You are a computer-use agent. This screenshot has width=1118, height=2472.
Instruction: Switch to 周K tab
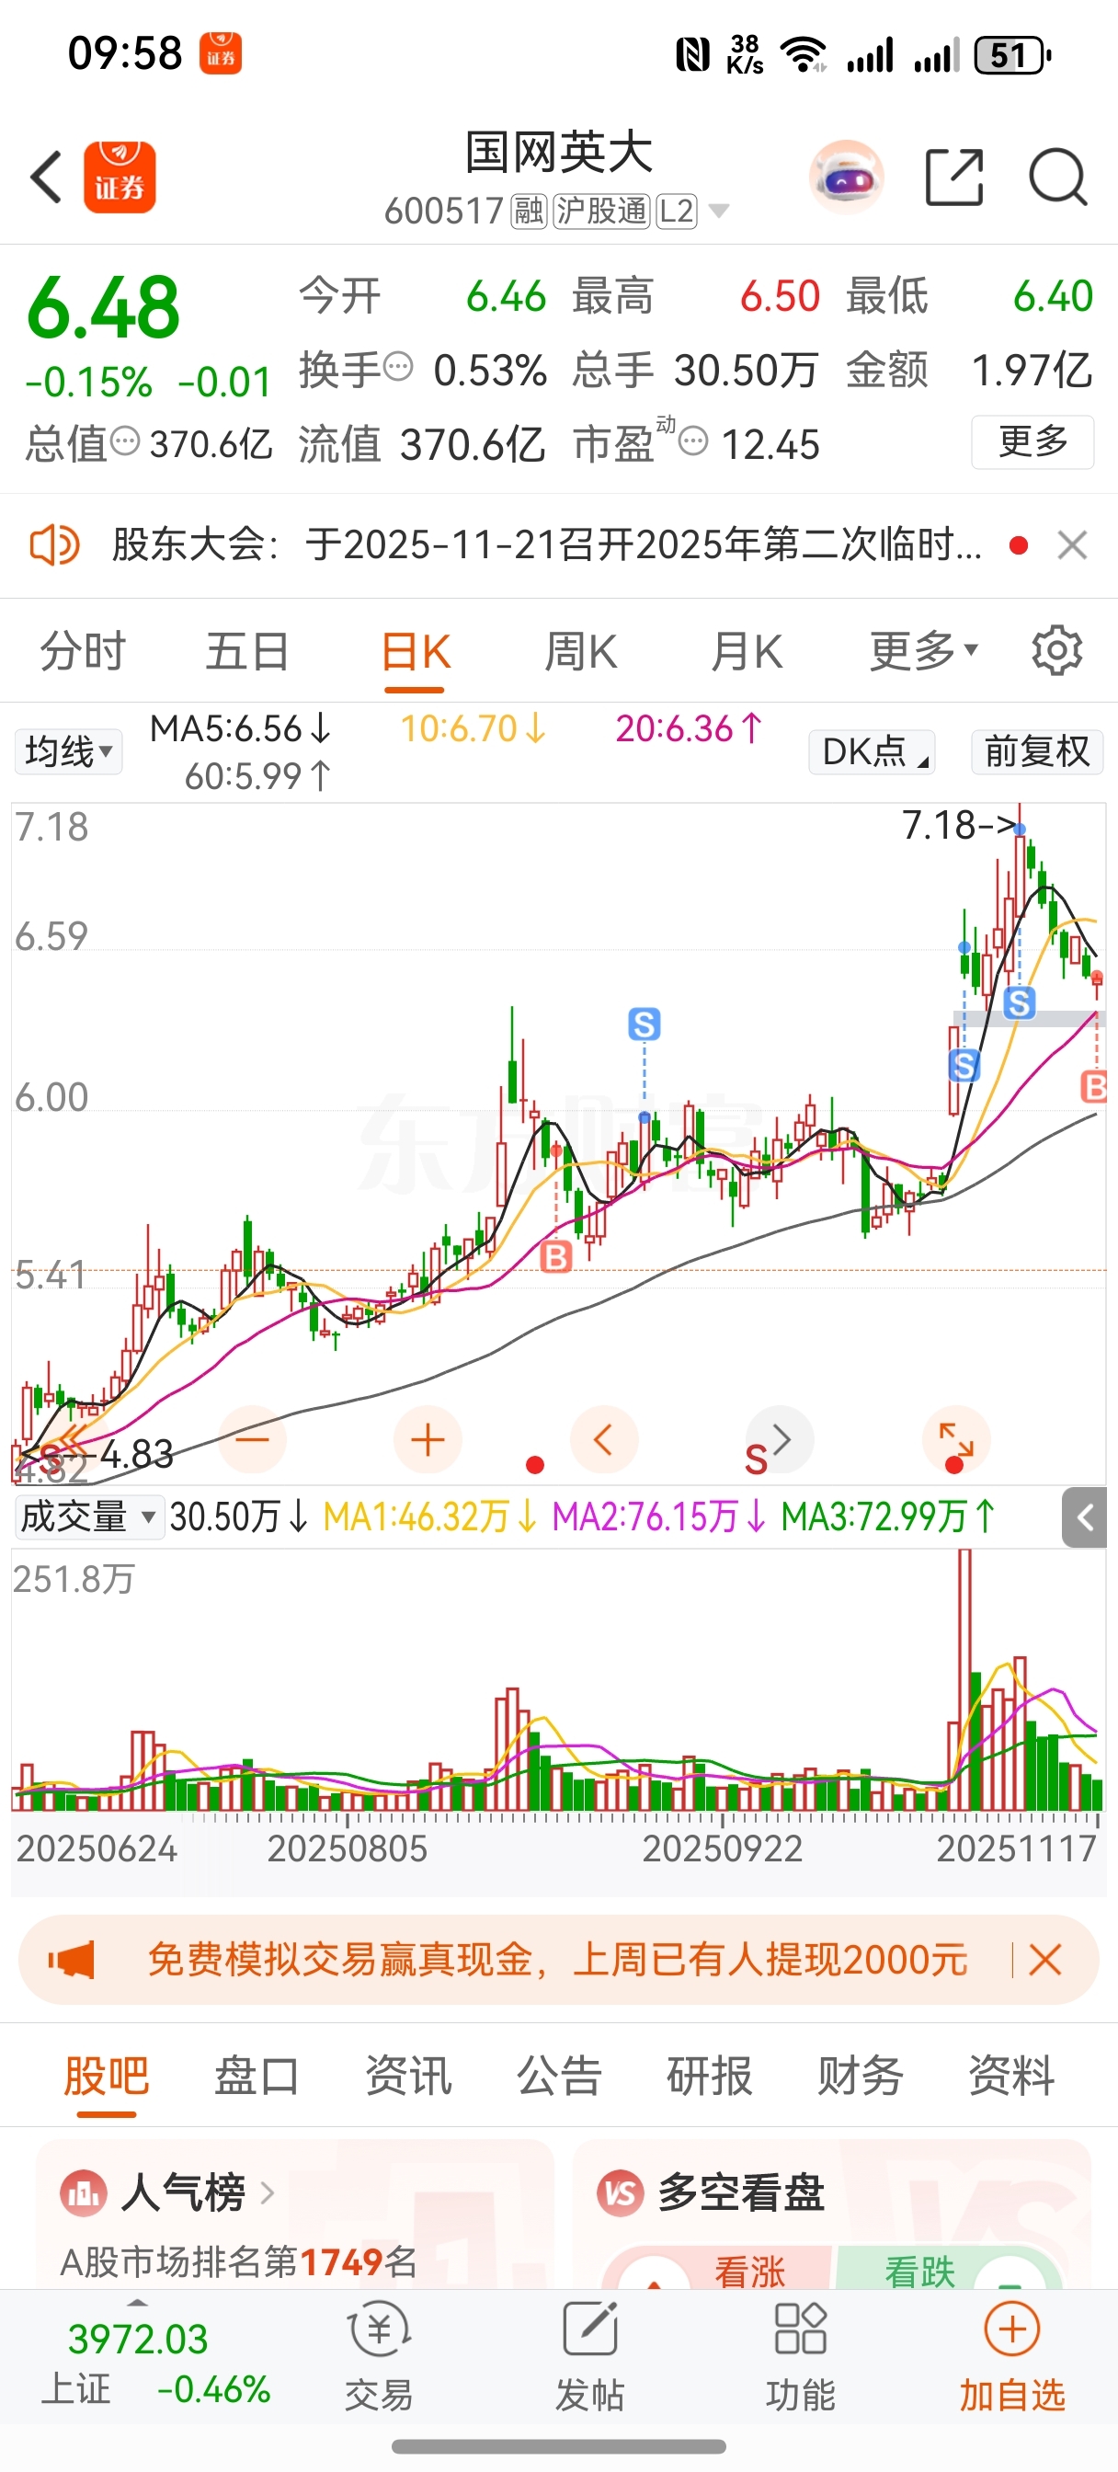coord(580,650)
